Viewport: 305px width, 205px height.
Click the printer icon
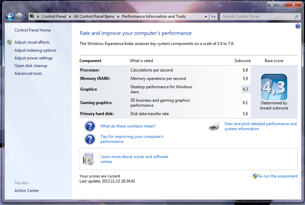pyautogui.click(x=214, y=126)
